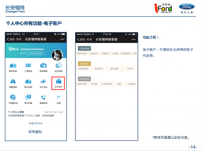
Task: Click 开始时间 column header
Action: (x=94, y=53)
